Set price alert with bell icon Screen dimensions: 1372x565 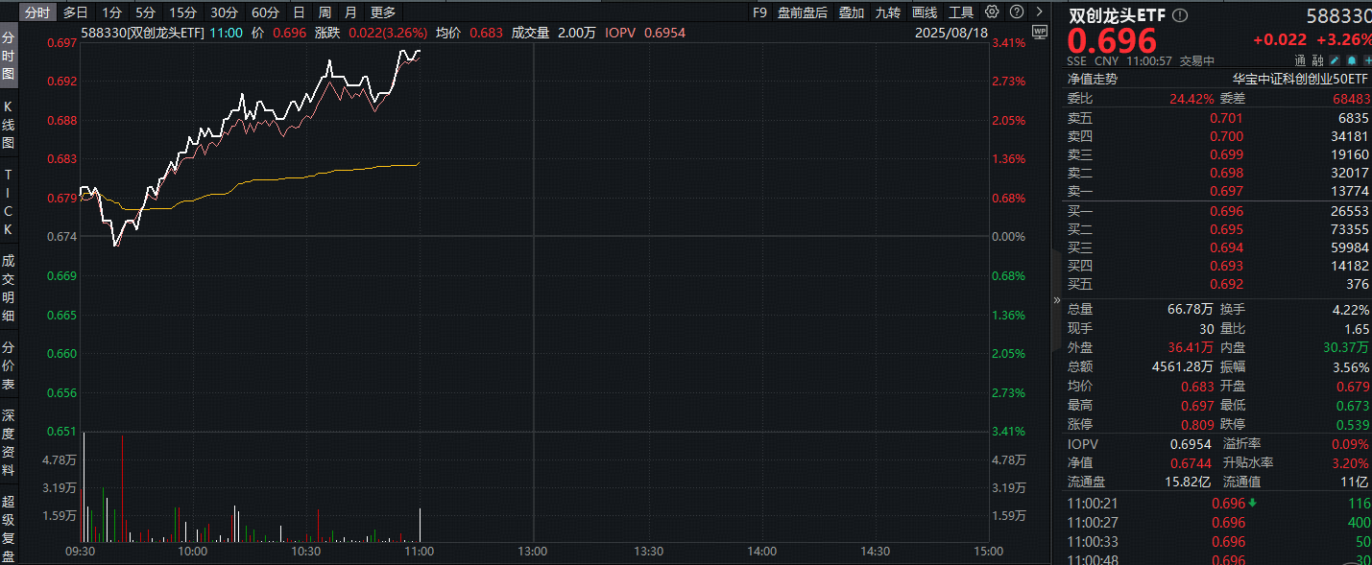tap(1351, 59)
